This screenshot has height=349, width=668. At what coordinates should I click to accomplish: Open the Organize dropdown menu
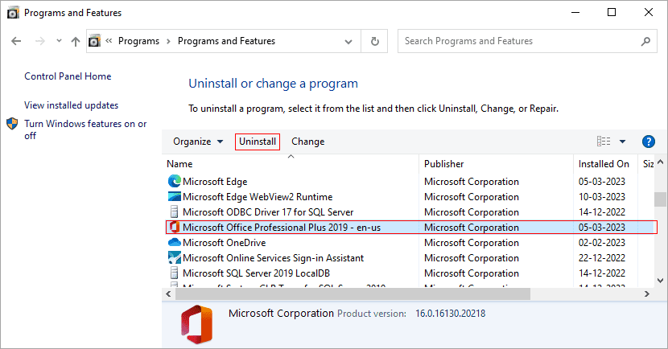click(x=198, y=142)
